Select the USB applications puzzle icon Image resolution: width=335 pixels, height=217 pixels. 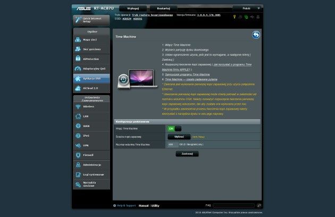coord(78,79)
